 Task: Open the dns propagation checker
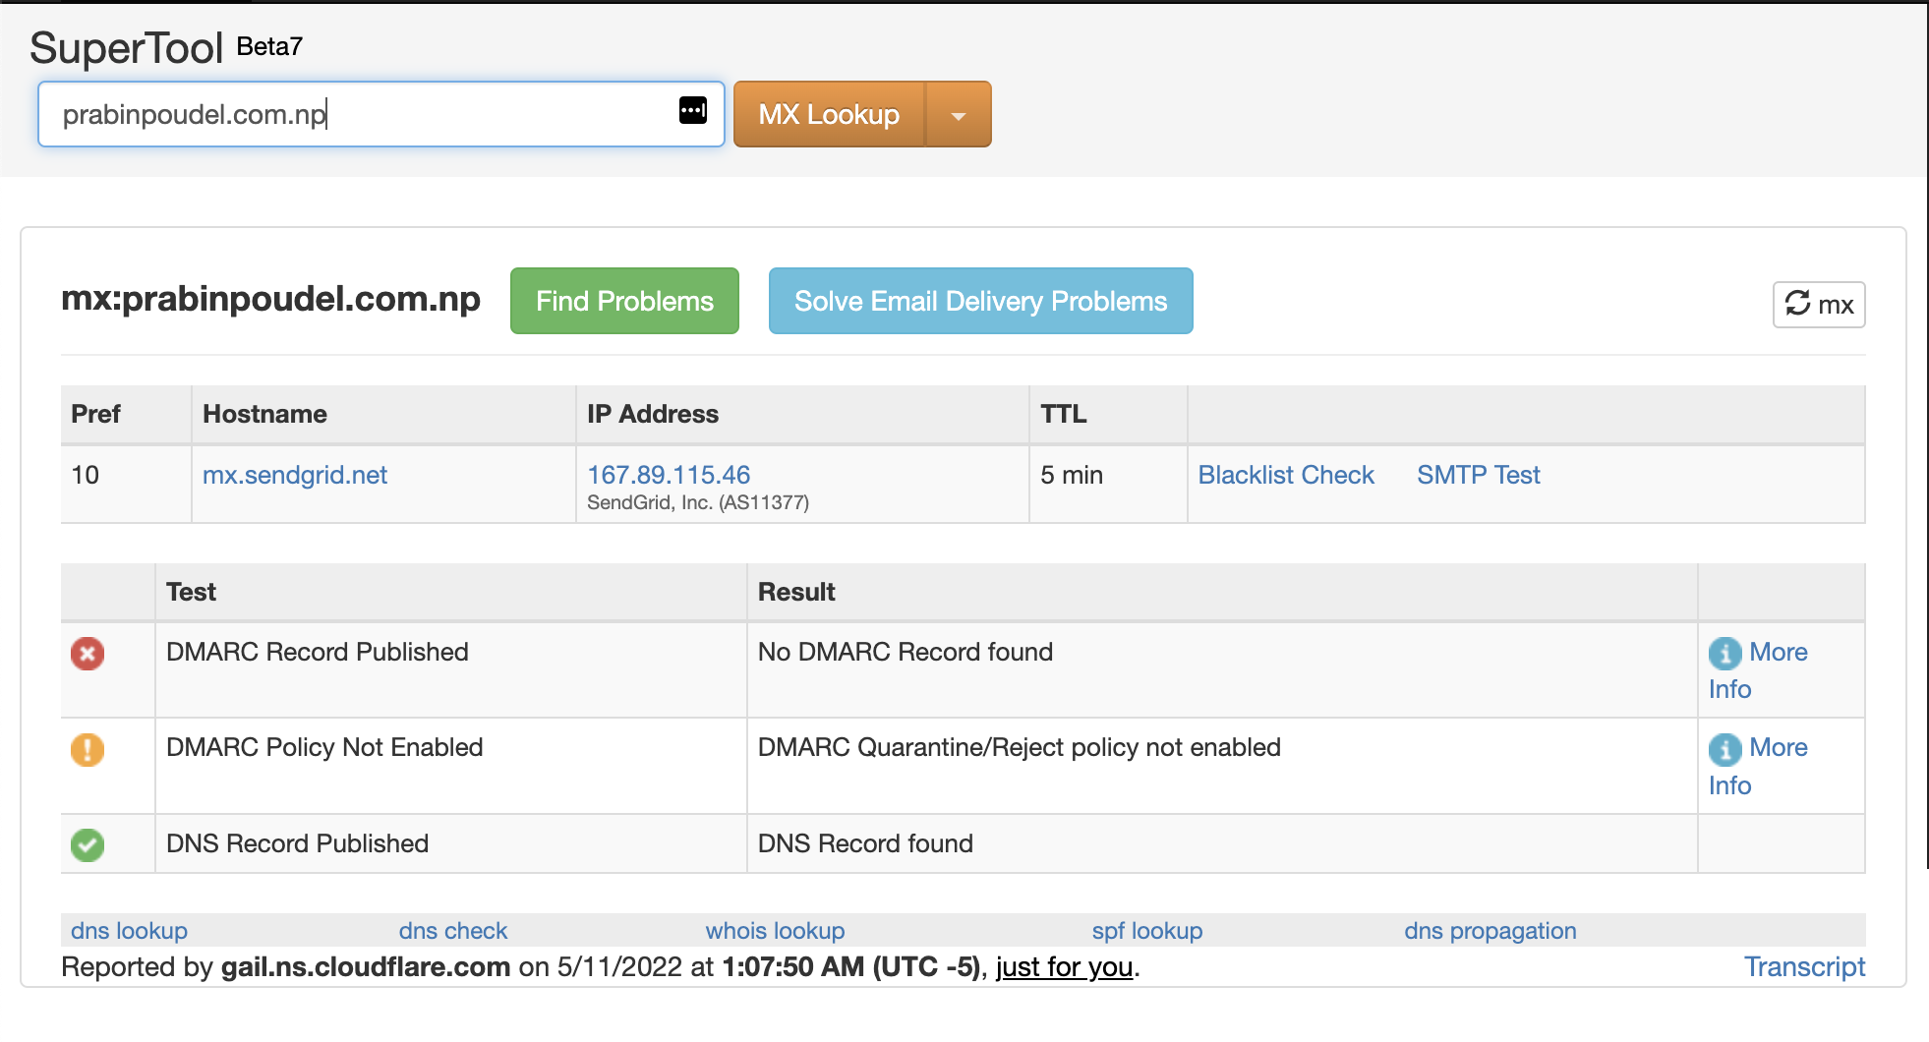pyautogui.click(x=1490, y=930)
